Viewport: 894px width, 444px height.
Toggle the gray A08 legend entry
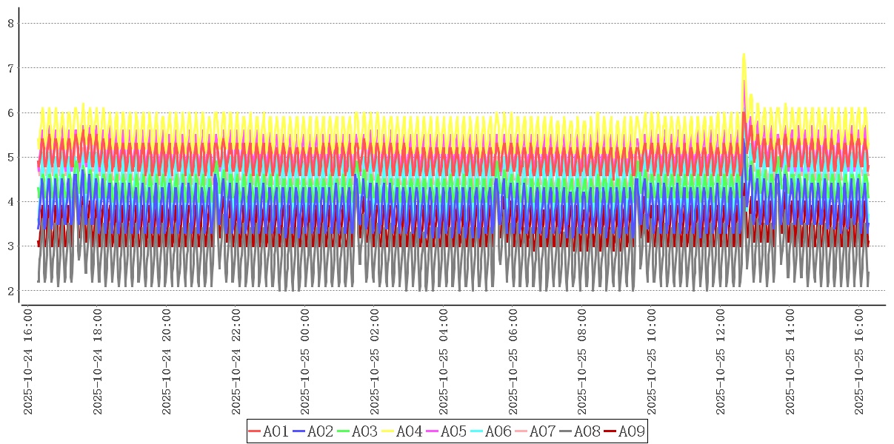pyautogui.click(x=580, y=431)
